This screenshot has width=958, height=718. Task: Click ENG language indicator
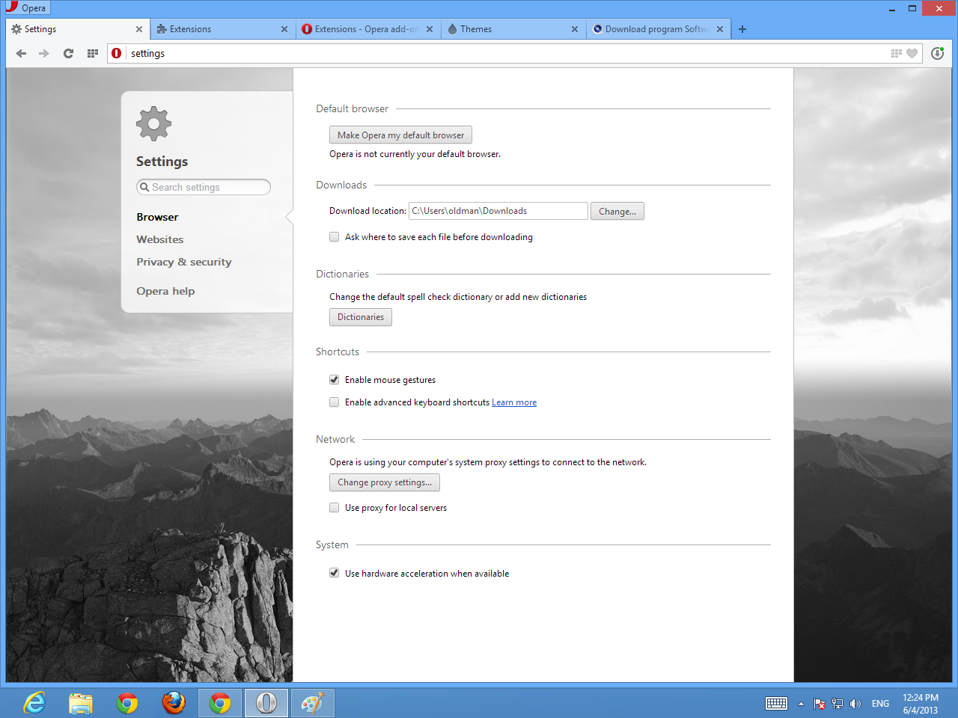(880, 704)
